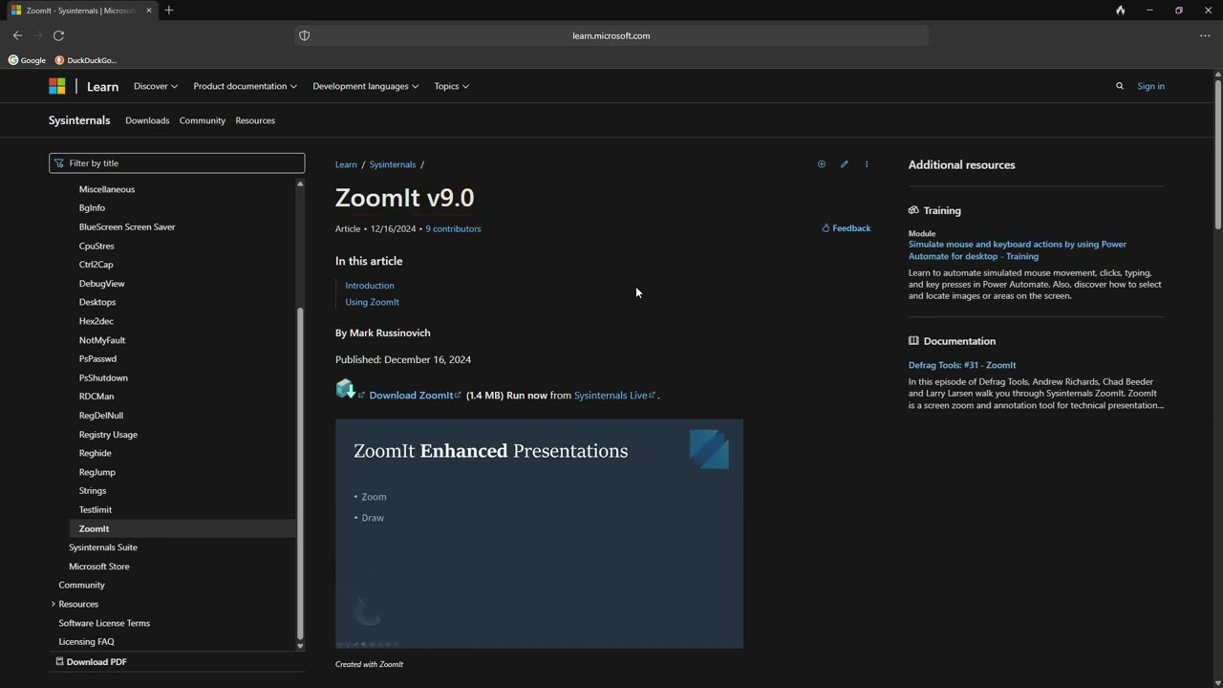1223x688 pixels.
Task: Select Desktops in sidebar
Action: [x=97, y=302]
